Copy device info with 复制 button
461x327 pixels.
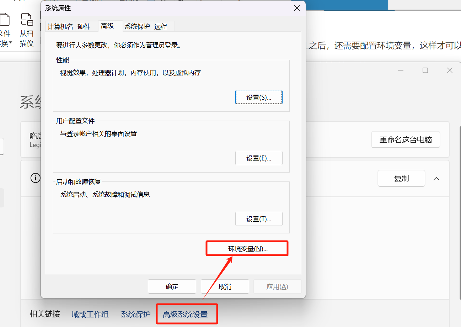click(401, 178)
